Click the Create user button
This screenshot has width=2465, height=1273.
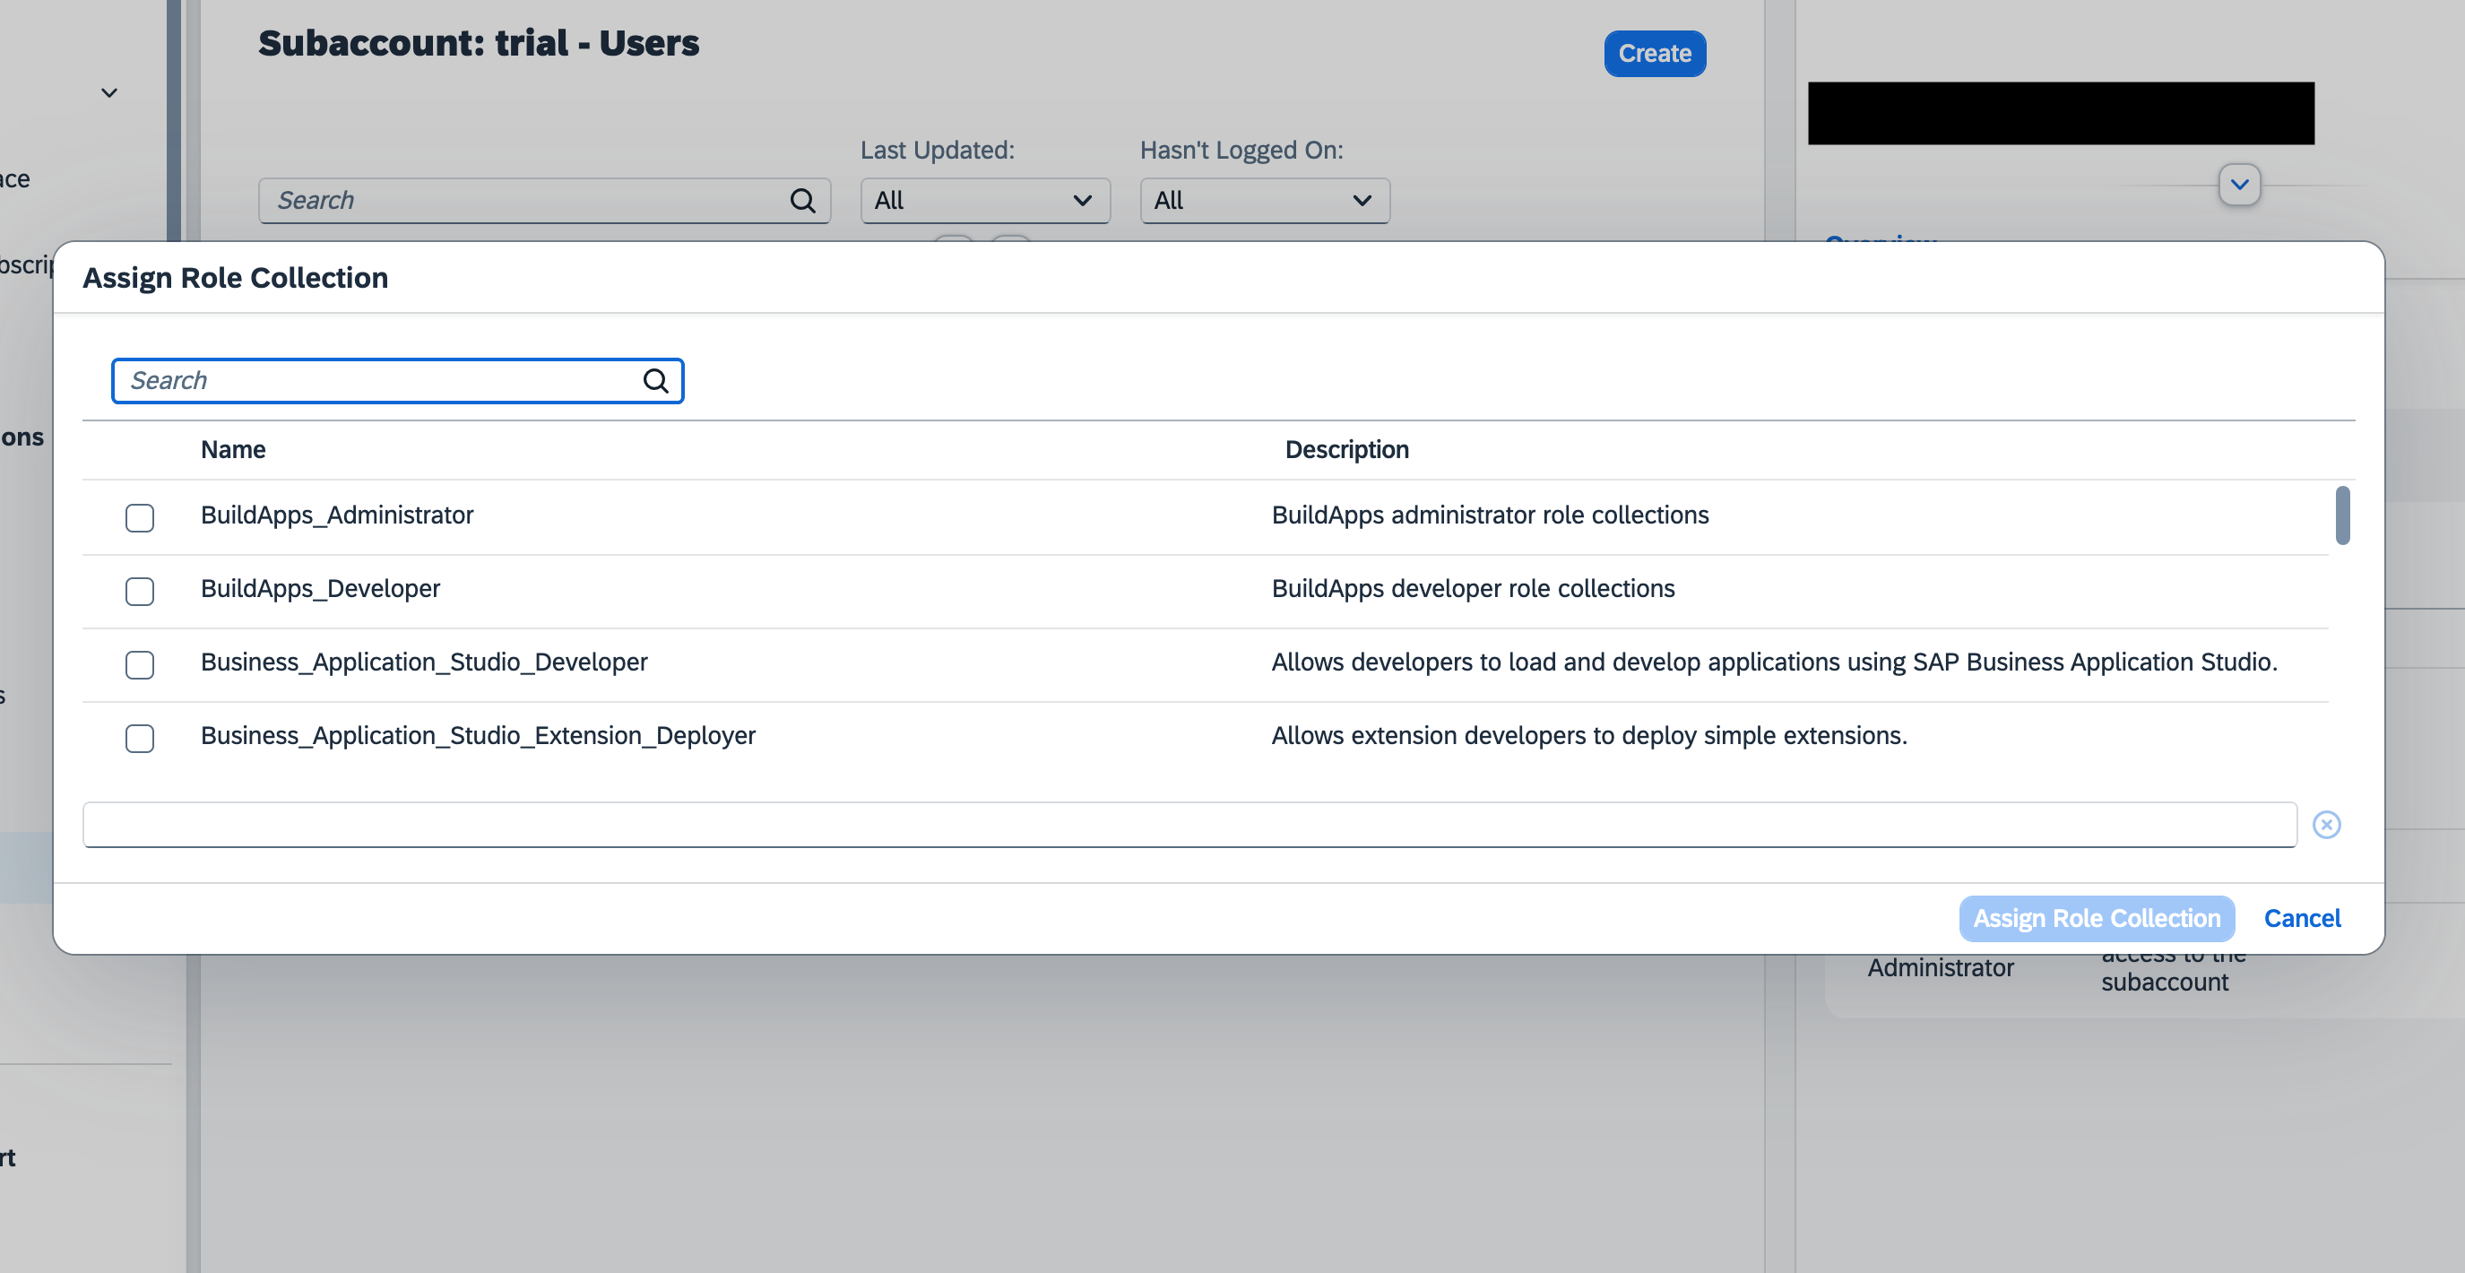[1655, 54]
